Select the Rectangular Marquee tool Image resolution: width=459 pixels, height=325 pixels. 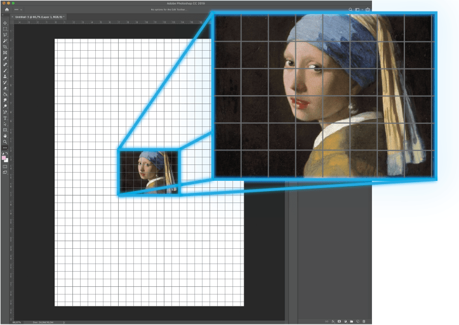pyautogui.click(x=6, y=29)
